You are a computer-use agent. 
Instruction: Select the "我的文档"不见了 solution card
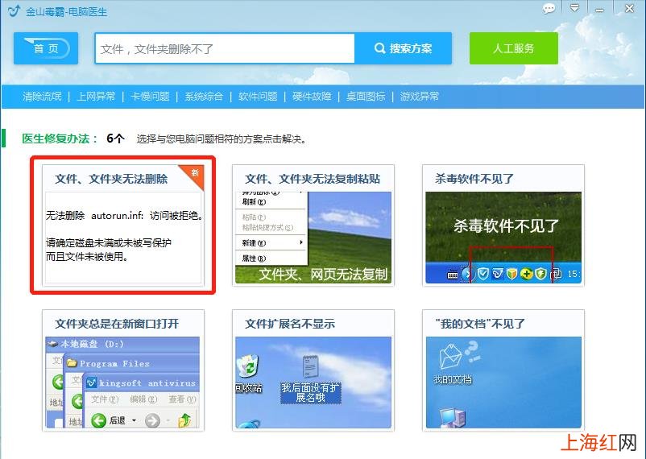tap(503, 370)
